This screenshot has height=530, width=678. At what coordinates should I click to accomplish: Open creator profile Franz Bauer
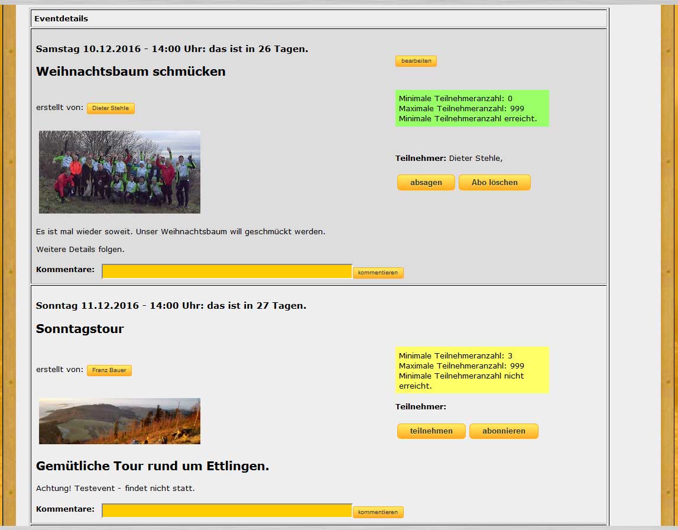tap(109, 370)
